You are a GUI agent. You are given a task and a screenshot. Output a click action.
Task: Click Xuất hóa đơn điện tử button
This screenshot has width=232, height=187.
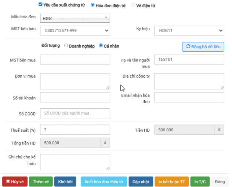(x=104, y=182)
